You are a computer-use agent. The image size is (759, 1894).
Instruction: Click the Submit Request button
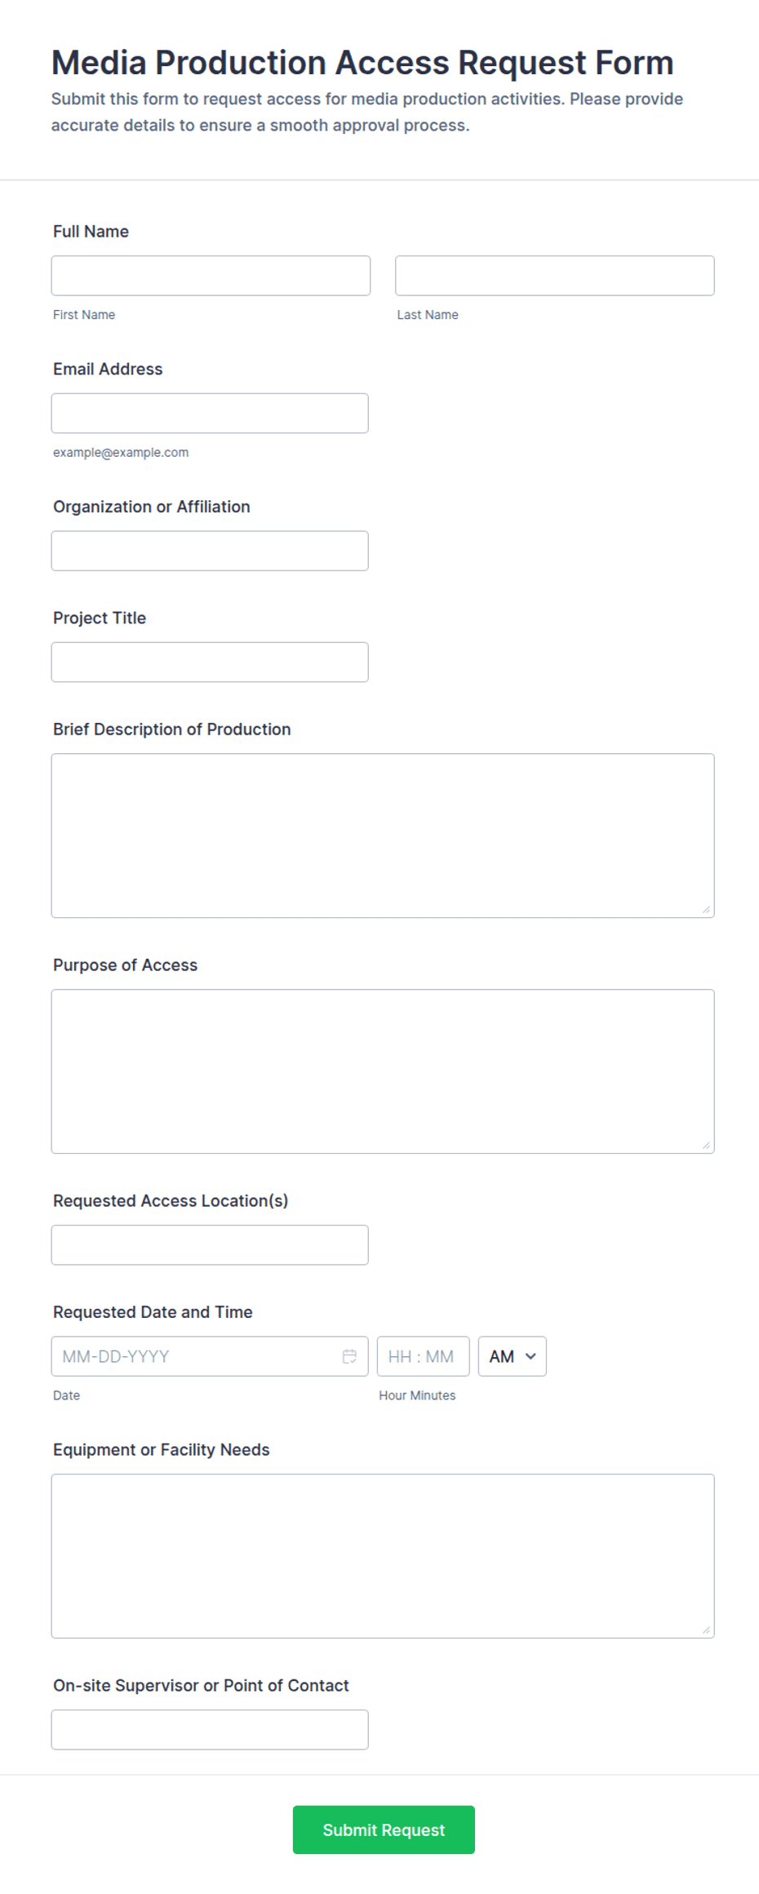[x=384, y=1830]
